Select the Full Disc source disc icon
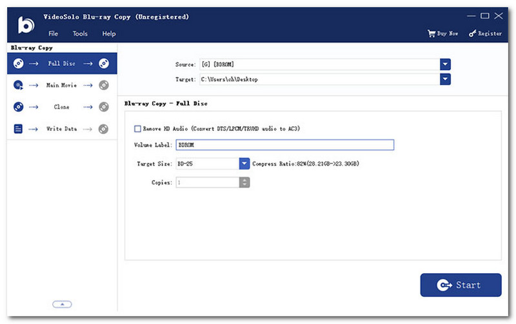 (x=18, y=63)
